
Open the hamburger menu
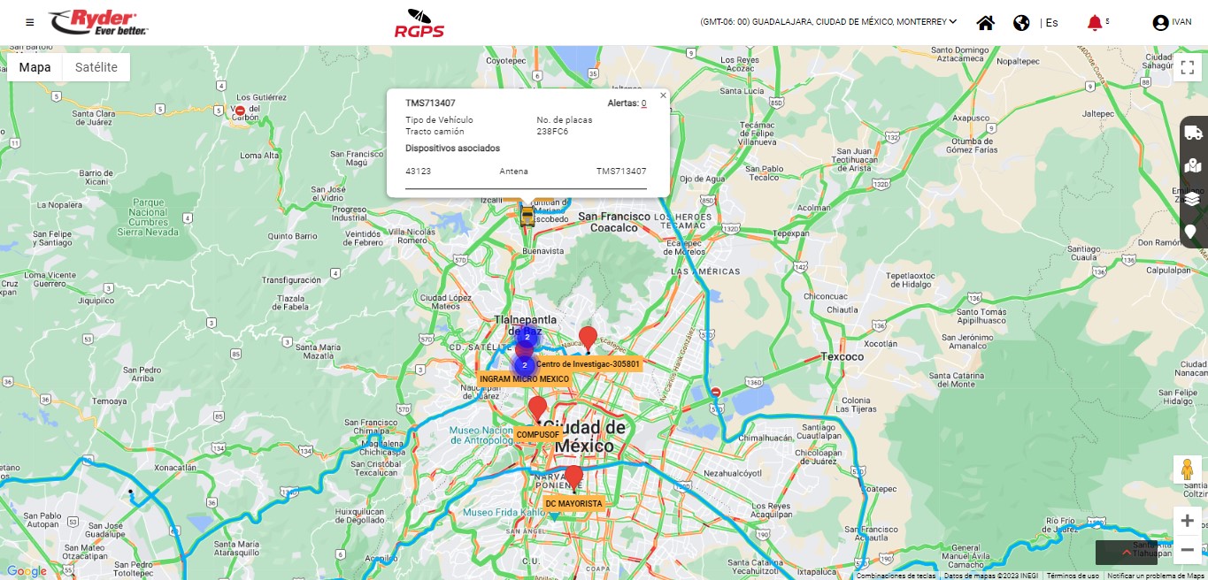pyautogui.click(x=30, y=22)
